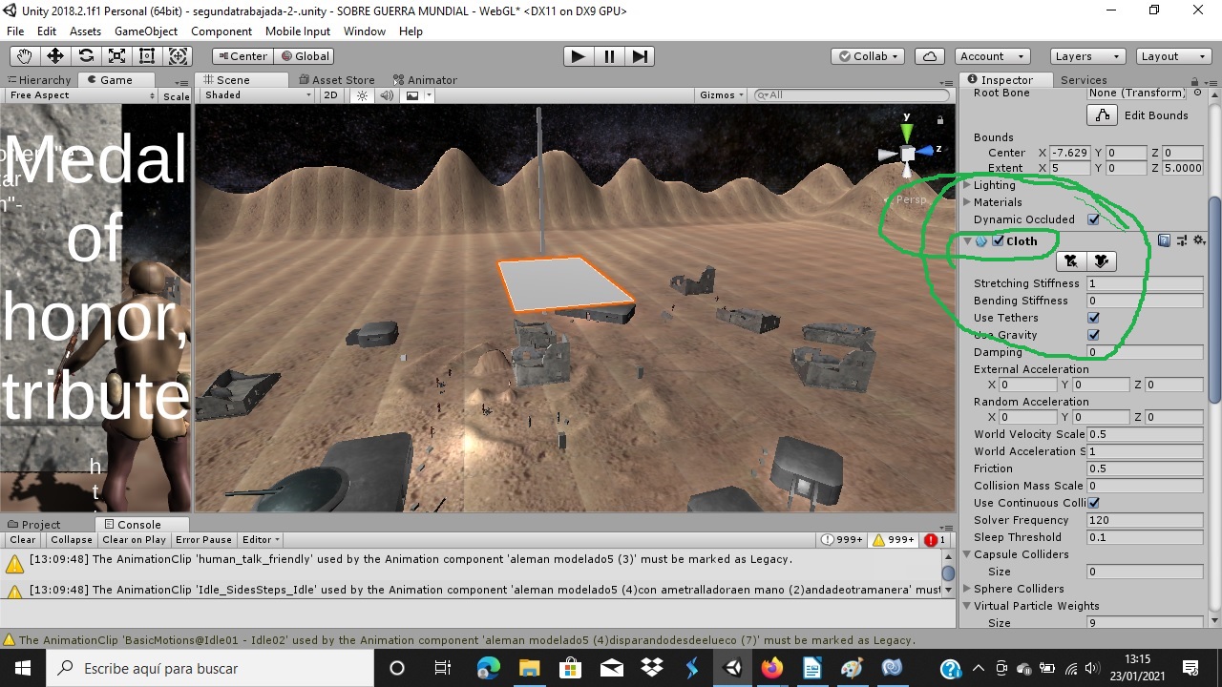Click the Edit Bounds icon button

point(1103,115)
